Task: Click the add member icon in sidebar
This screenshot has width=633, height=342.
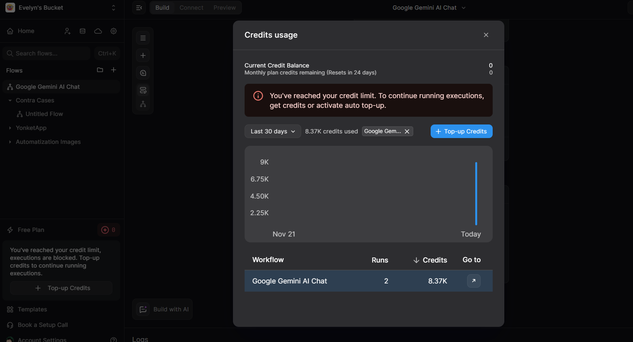Action: [x=67, y=31]
